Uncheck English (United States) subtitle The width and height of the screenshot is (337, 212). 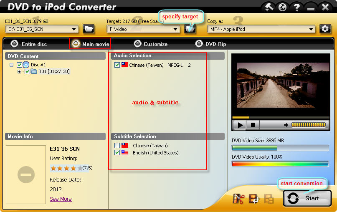[117, 152]
